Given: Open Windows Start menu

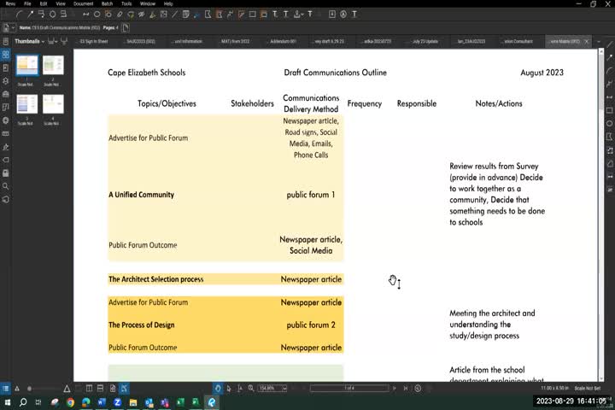Looking at the screenshot, I should click(8, 402).
